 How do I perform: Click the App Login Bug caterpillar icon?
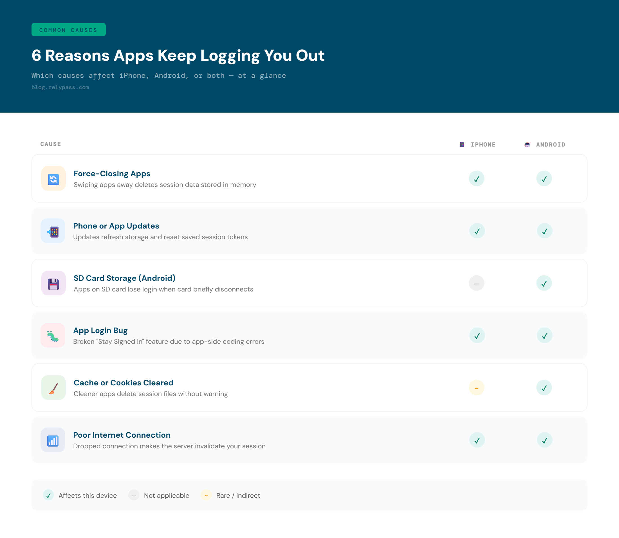pos(53,335)
